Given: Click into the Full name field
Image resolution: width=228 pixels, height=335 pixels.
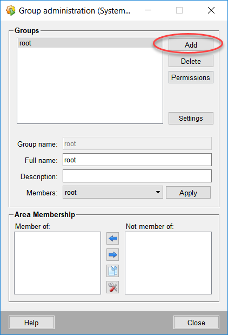Looking at the screenshot, I should tap(137, 160).
